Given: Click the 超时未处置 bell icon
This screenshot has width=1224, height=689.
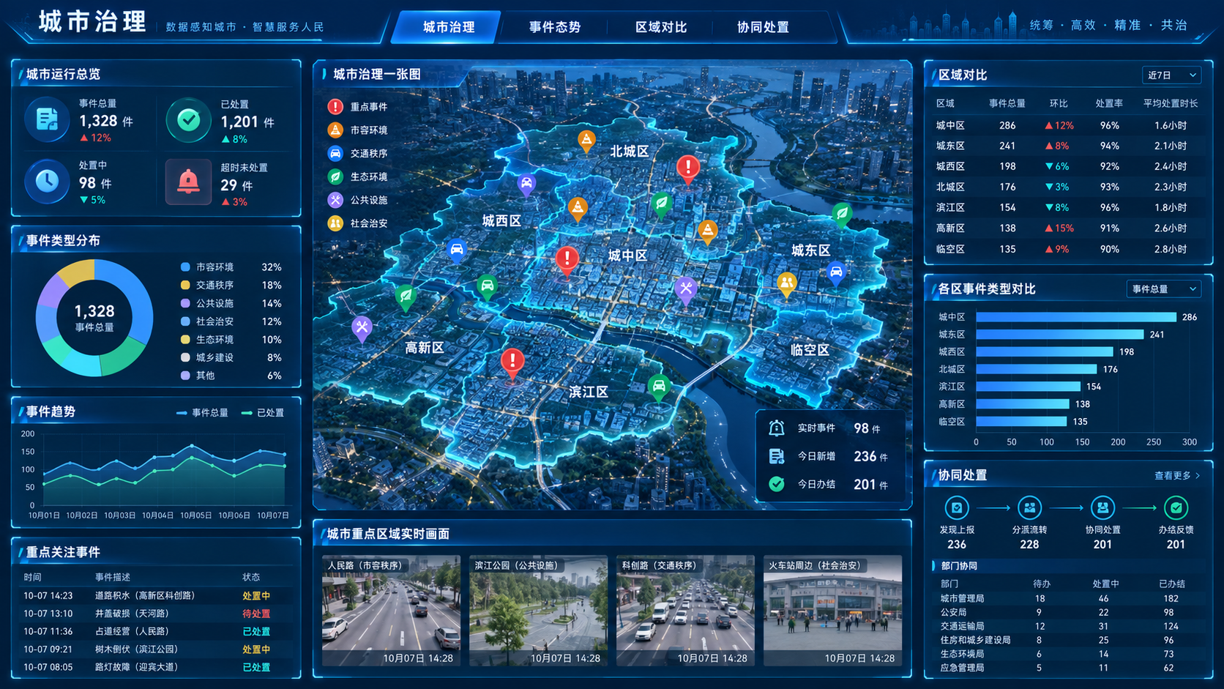Looking at the screenshot, I should (188, 181).
